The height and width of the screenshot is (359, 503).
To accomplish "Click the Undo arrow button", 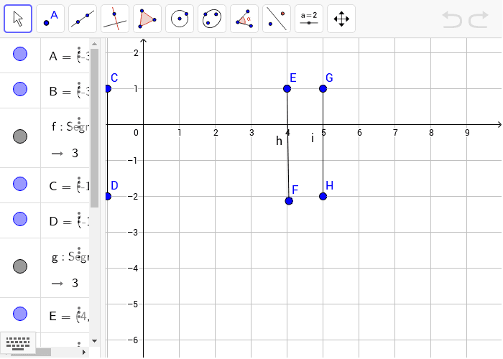I will (x=452, y=19).
